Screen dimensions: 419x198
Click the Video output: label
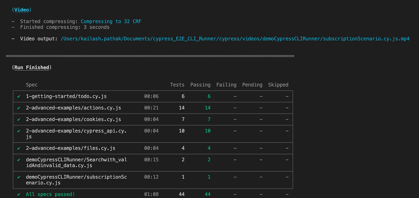tap(39, 39)
